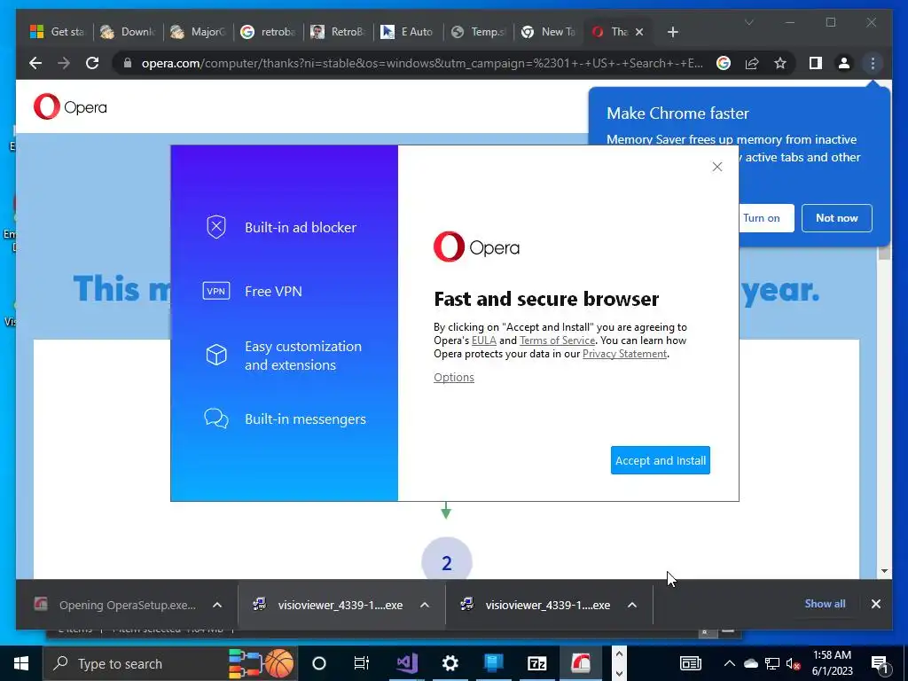Click Turn on for Memory Saver
The height and width of the screenshot is (681, 908).
coord(762,218)
